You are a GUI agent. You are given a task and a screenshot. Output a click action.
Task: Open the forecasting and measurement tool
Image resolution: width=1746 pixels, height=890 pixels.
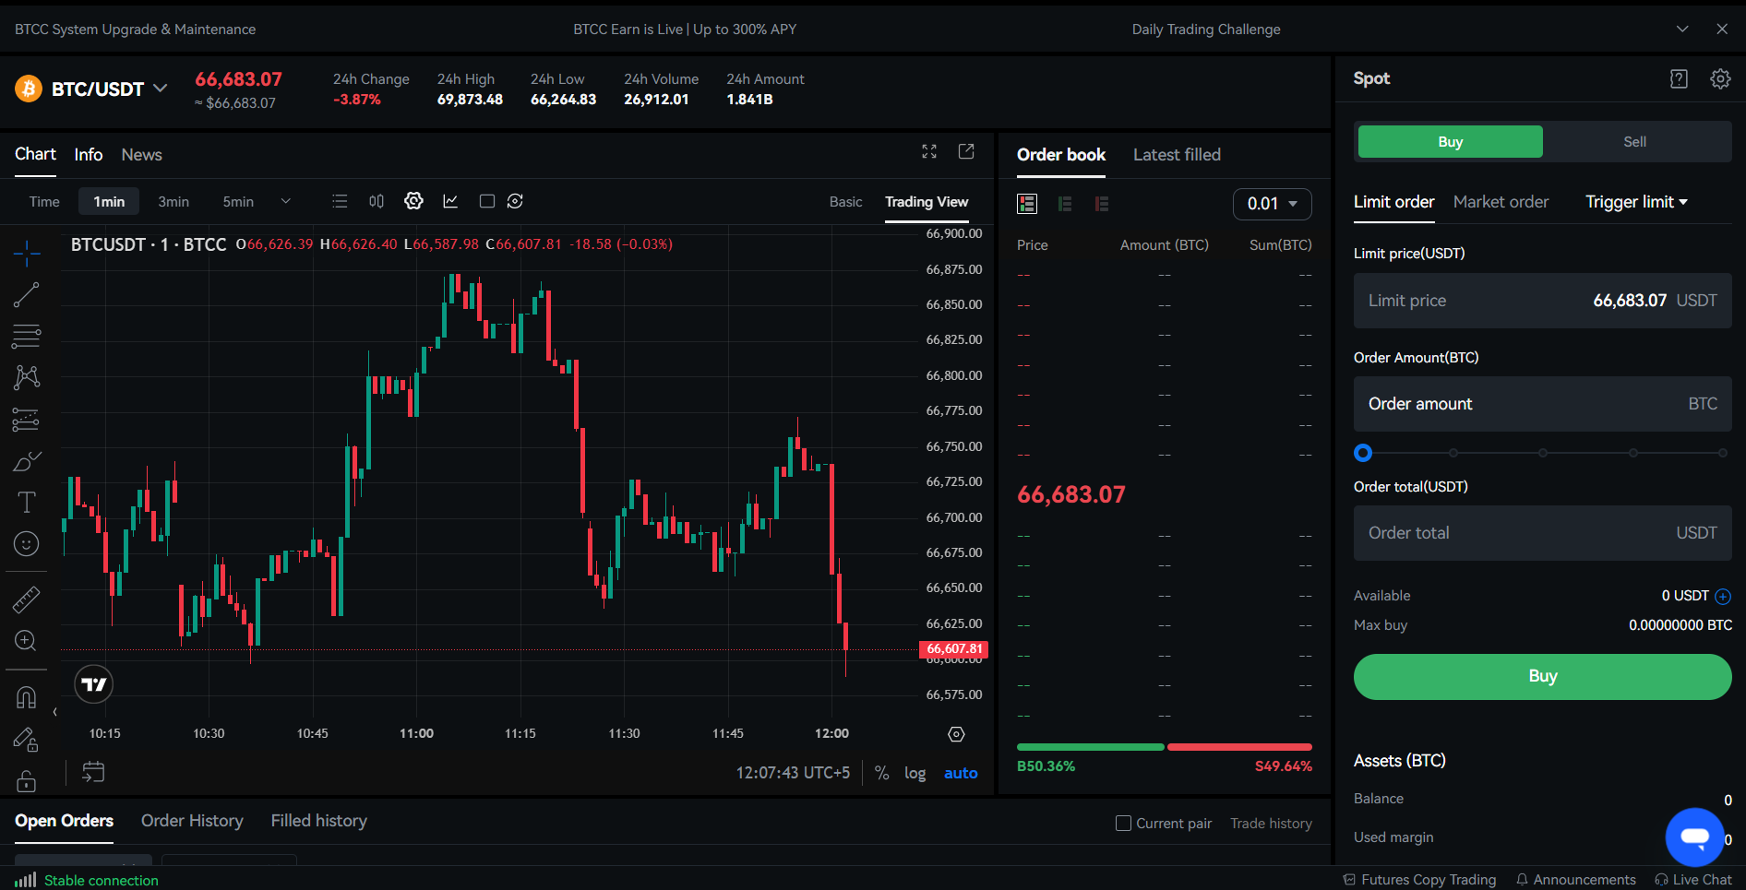click(x=26, y=420)
